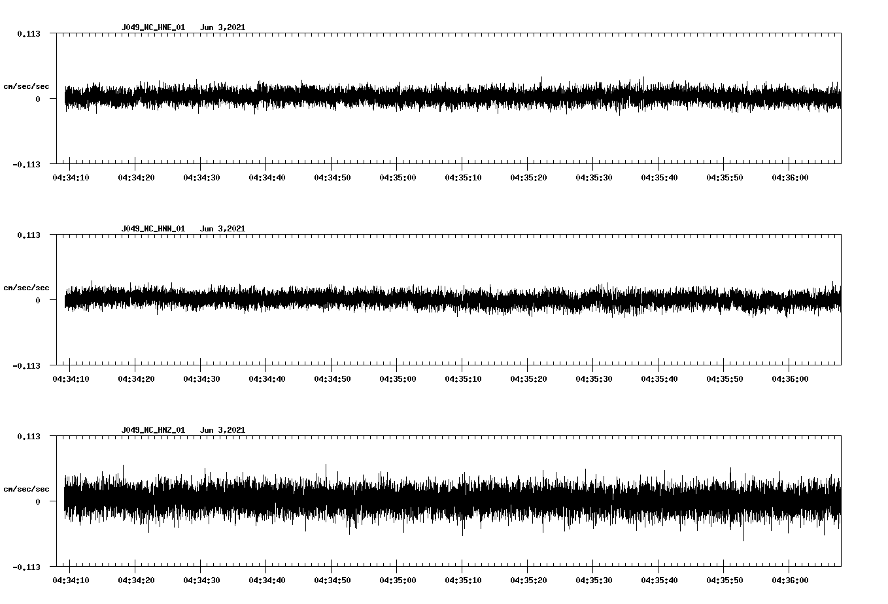Click the 04:36:00 time label on HNZ plot

coord(790,580)
